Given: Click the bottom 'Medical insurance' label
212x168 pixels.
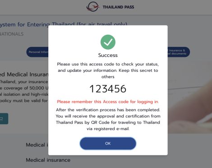Looking at the screenshot, I should (48, 160).
